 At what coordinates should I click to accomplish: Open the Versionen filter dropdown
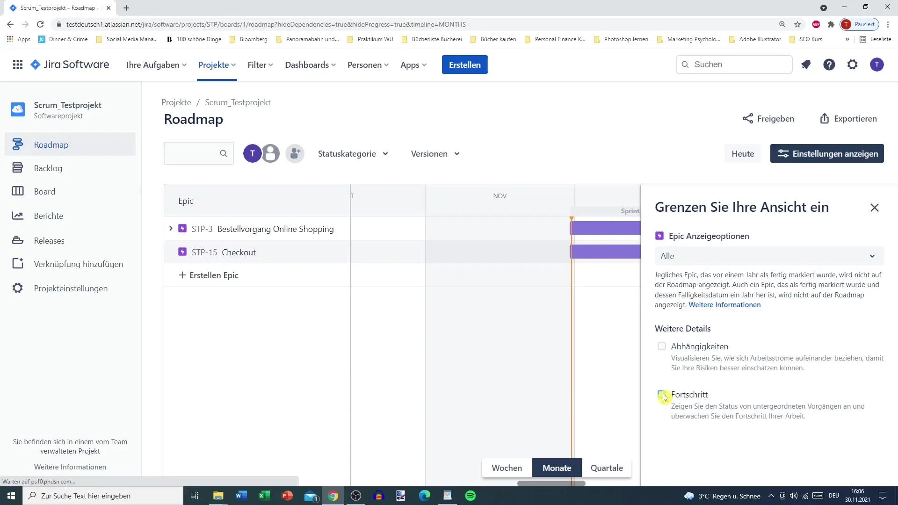(x=435, y=153)
